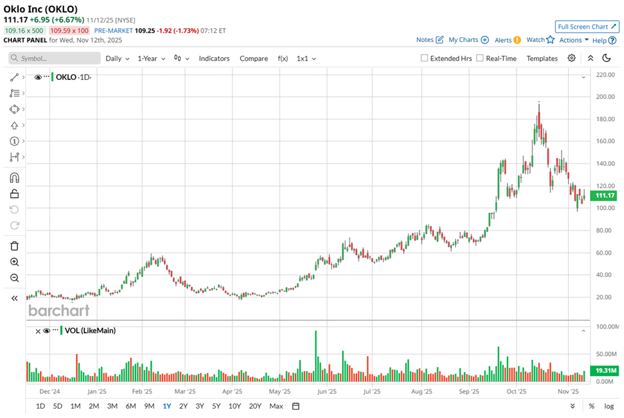Select the 1Y time range
This screenshot has height=418, width=624.
click(167, 406)
